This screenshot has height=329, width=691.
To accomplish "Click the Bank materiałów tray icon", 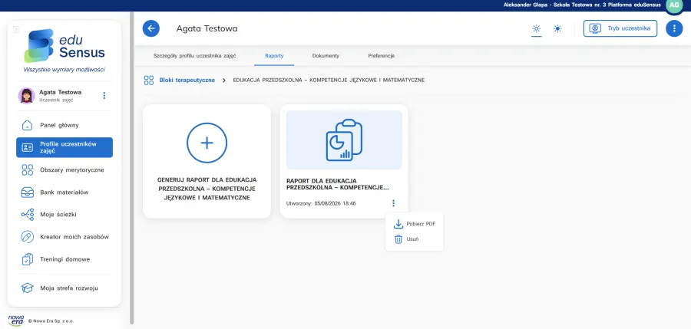I will 28,192.
